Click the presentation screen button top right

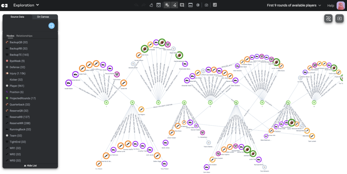(x=340, y=19)
